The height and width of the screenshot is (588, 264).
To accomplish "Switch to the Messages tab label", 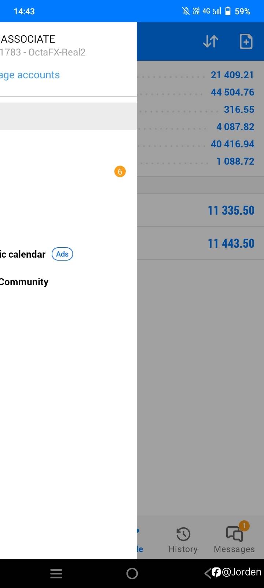I will [x=234, y=549].
